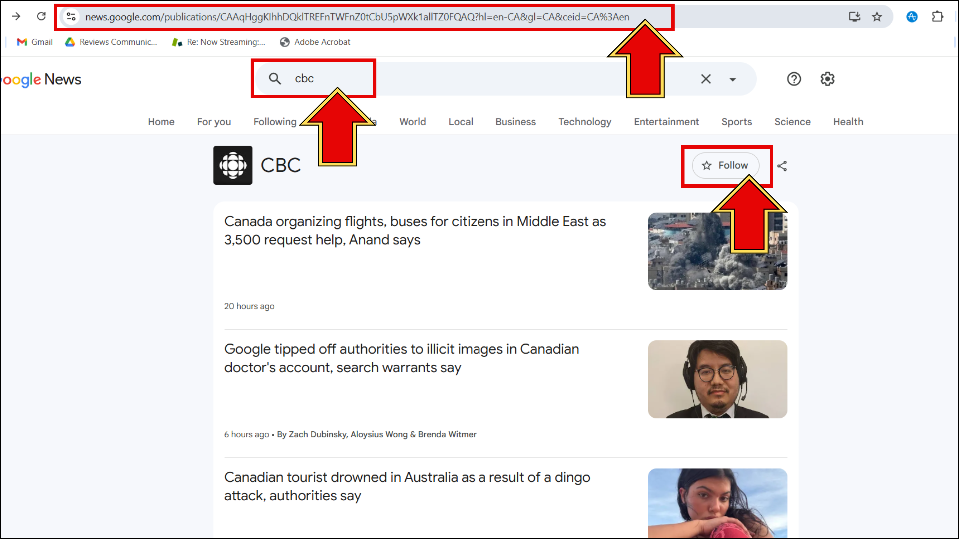The image size is (959, 539).
Task: Expand advanced search dropdown arrow
Action: [733, 79]
